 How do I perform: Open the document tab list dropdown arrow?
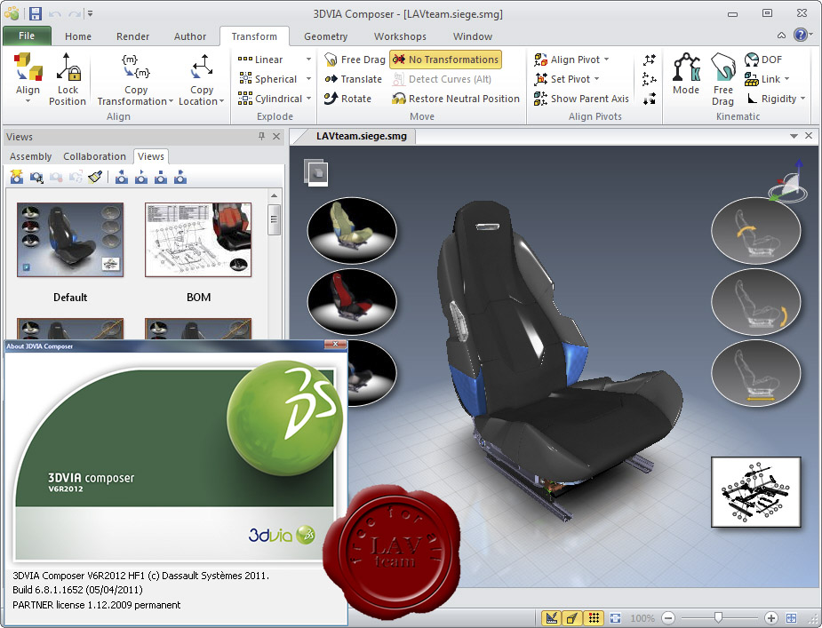point(794,136)
